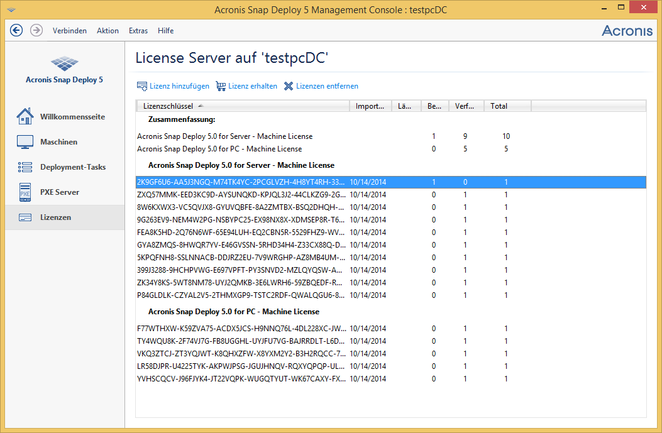Click the sort arrow beside Lizenzschlüssel
Viewport: 662px width, 433px height.
(x=201, y=106)
